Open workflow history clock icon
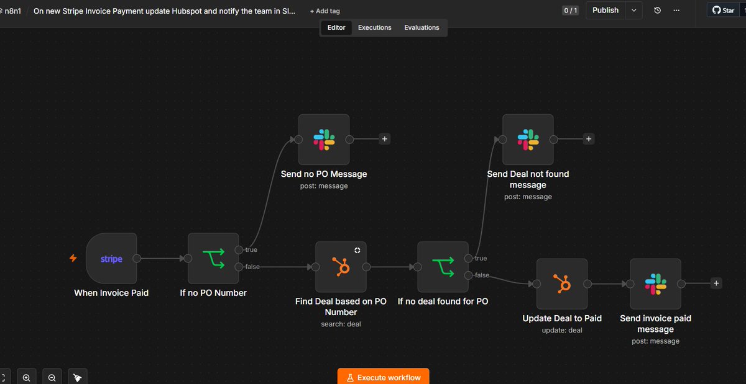 coord(658,11)
